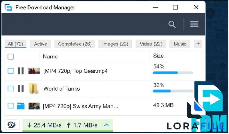Viewport: 229px width, 134px height.
Task: Click the '49.3 MB' size value
Action: [163, 105]
